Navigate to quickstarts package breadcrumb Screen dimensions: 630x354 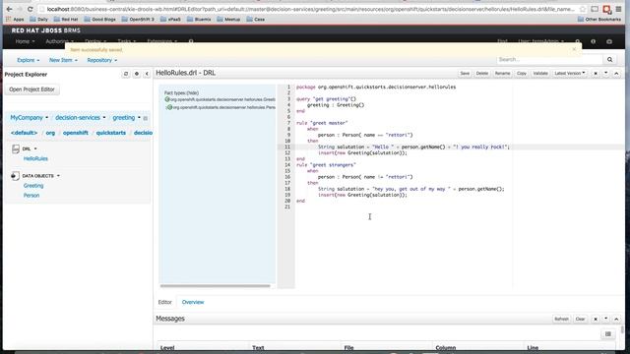(111, 133)
